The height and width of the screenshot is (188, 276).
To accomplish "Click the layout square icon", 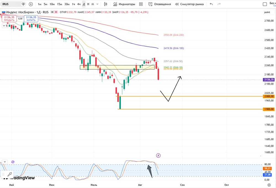I will pyautogui.click(x=265, y=4).
